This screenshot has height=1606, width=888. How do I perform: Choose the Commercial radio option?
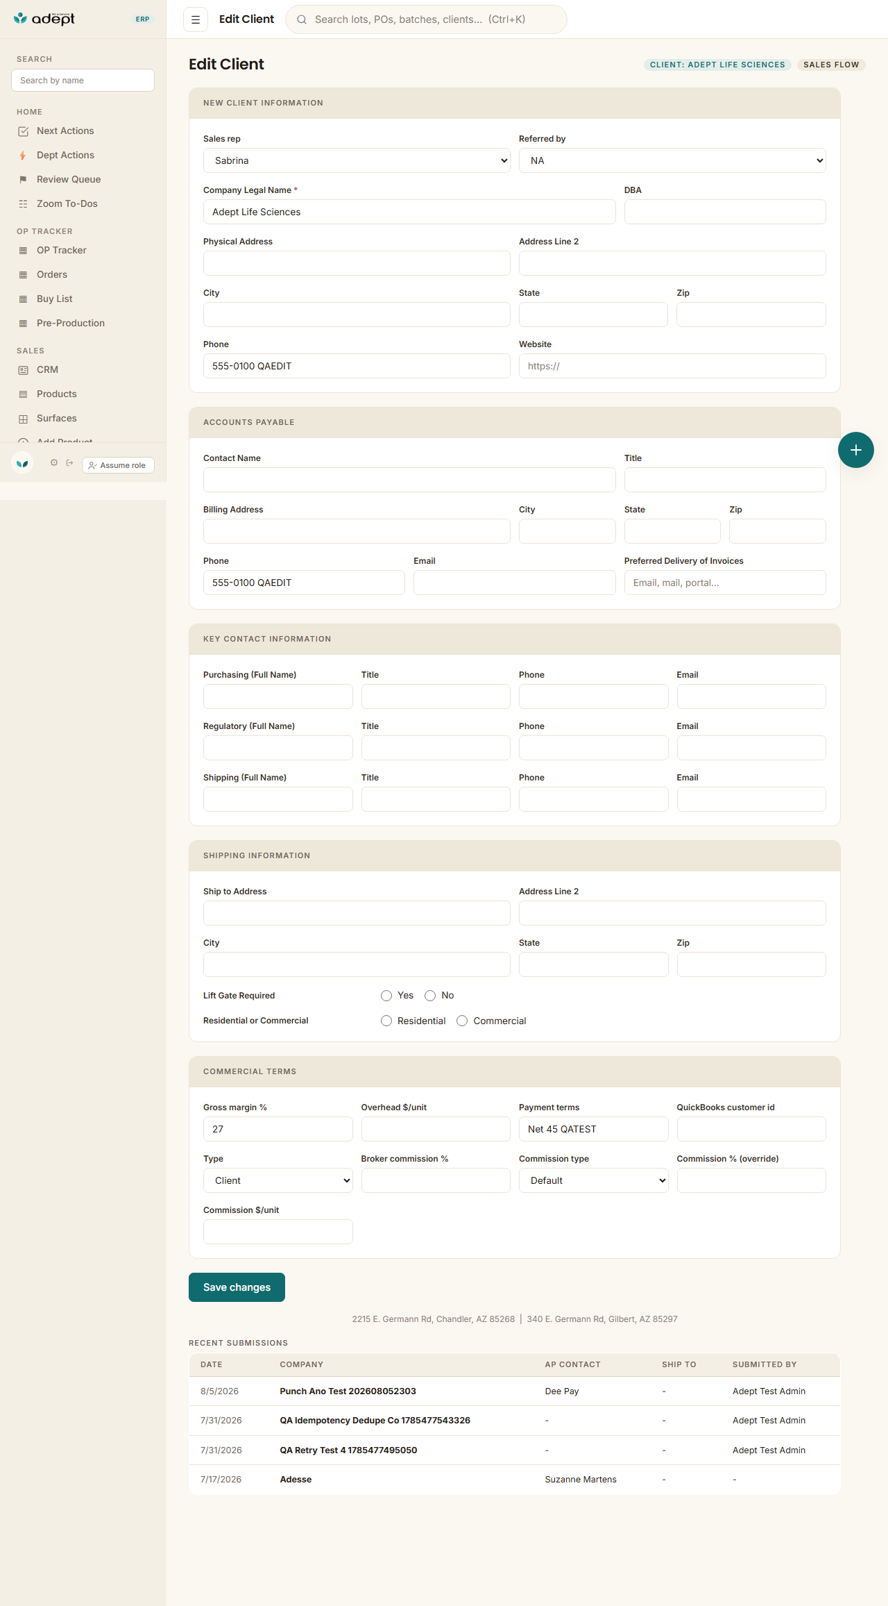pos(462,1021)
